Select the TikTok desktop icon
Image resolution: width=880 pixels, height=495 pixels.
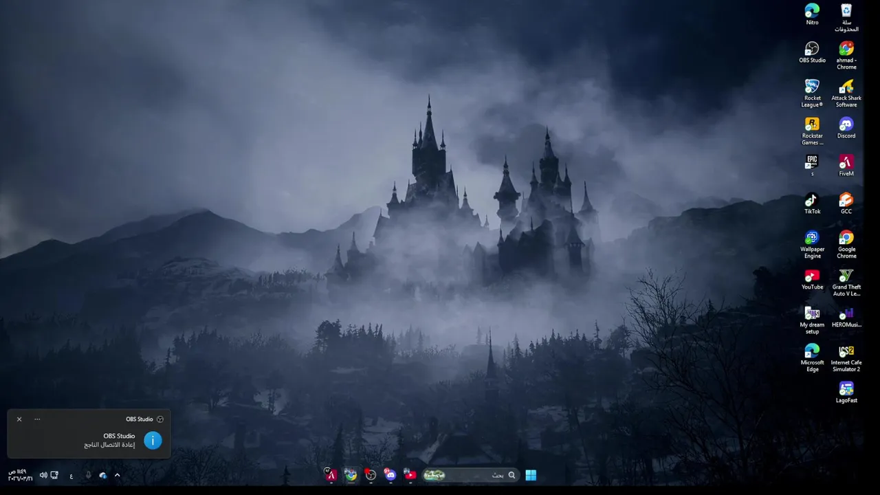(812, 203)
